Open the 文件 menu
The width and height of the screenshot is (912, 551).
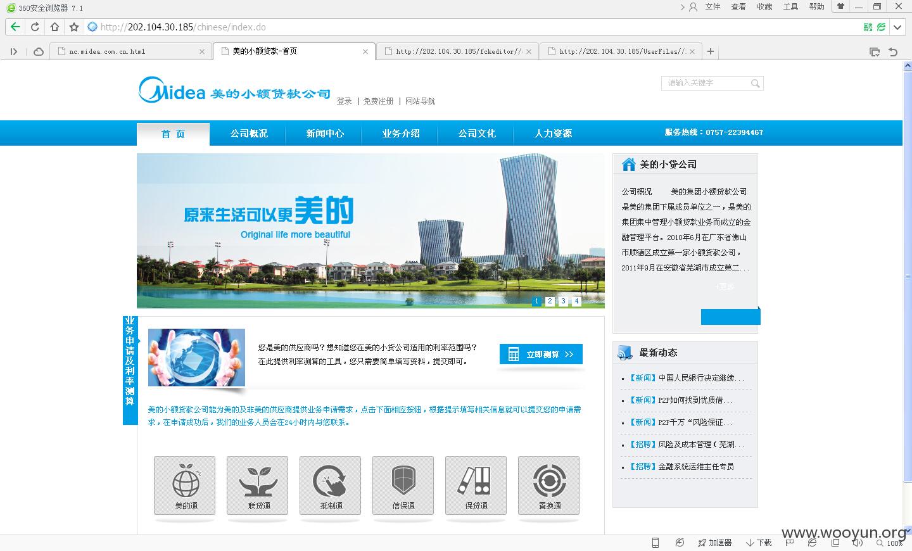click(712, 7)
